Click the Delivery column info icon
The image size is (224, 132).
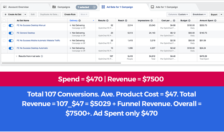coord(80,20)
